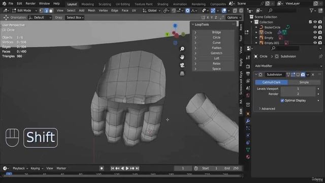Image resolution: width=325 pixels, height=183 pixels.
Task: Open the Material properties sphere icon
Action: (x=248, y=157)
